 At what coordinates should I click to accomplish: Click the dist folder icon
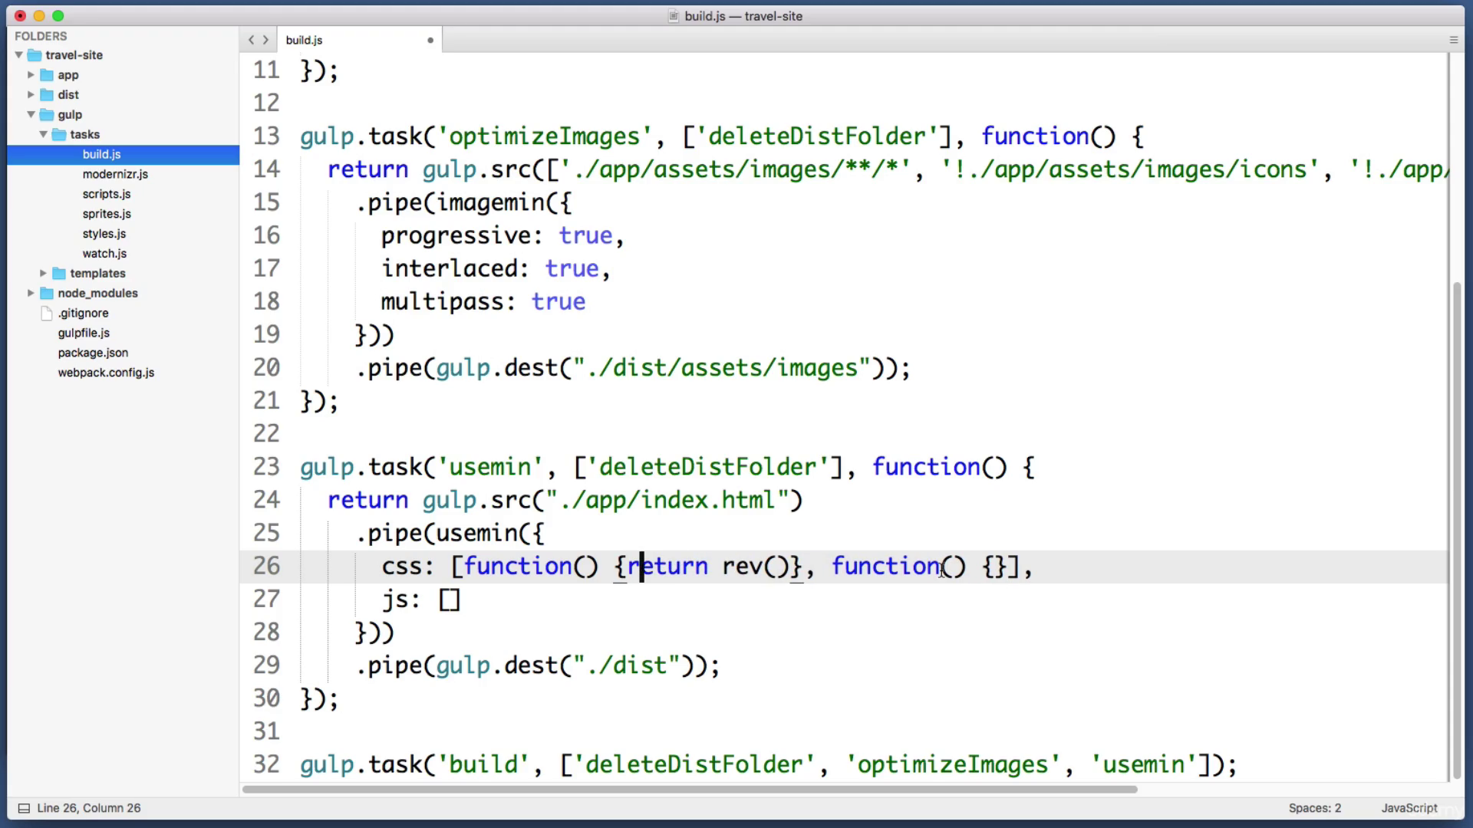(x=47, y=95)
